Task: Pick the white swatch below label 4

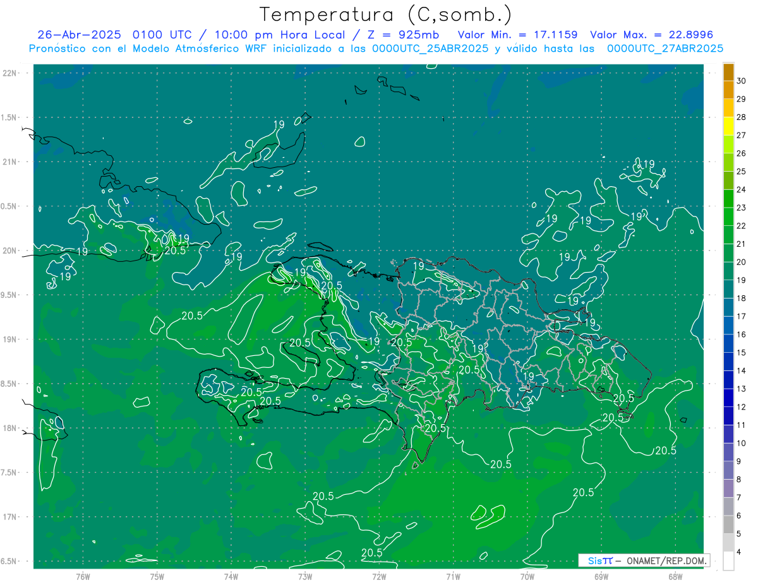Action: click(728, 561)
